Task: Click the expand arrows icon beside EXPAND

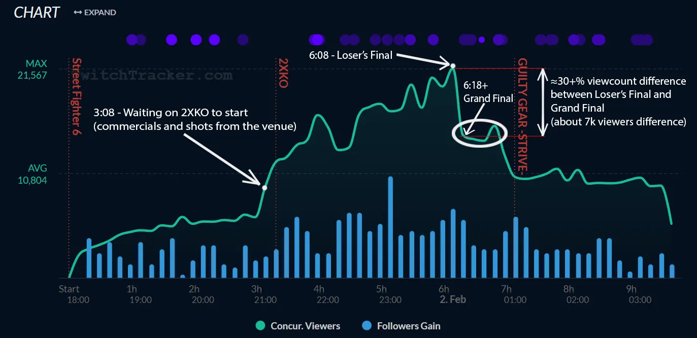Action: 78,12
